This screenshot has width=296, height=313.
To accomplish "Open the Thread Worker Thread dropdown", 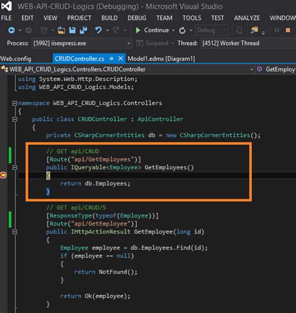I will click(249, 43).
